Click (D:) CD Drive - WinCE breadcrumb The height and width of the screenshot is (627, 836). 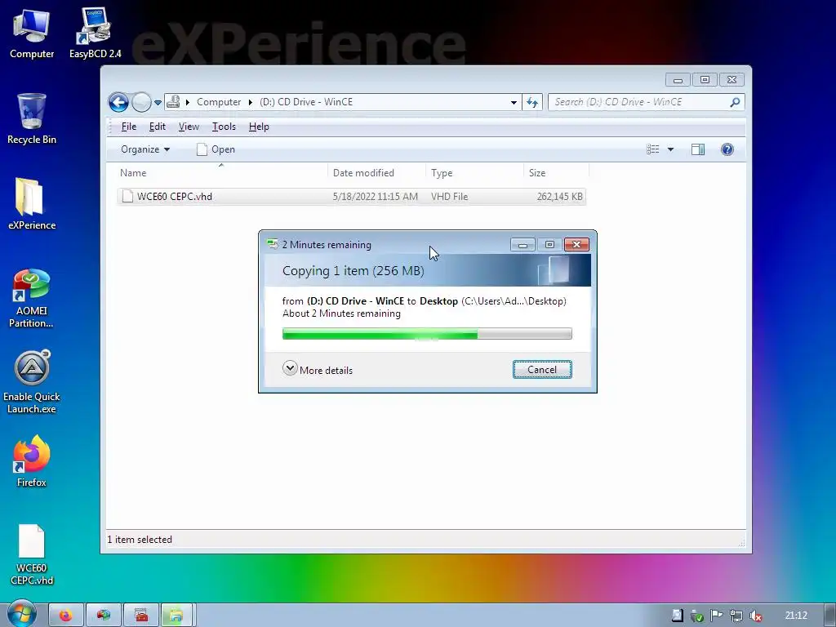point(306,102)
